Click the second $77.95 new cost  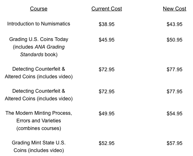(x=175, y=92)
